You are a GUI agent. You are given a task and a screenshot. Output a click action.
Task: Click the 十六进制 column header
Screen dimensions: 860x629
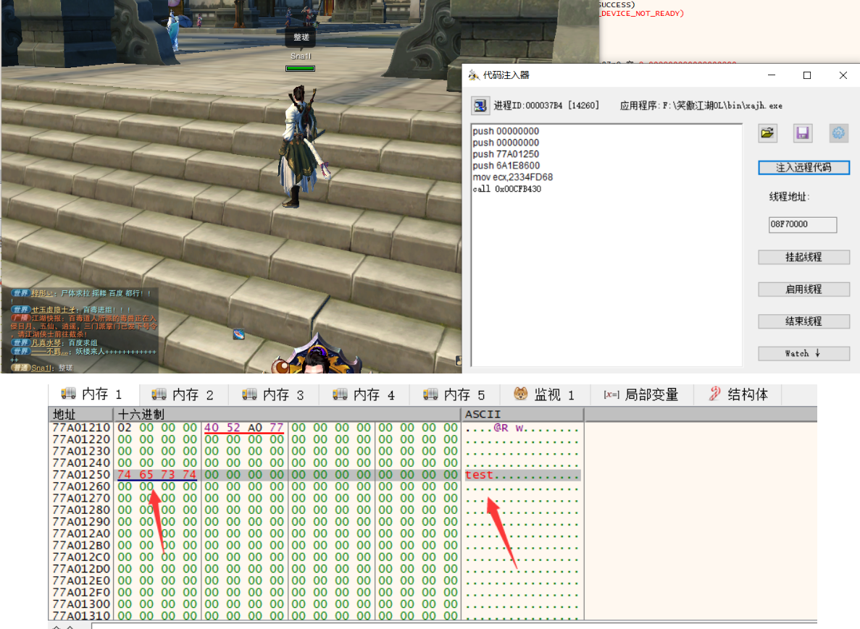coord(288,414)
